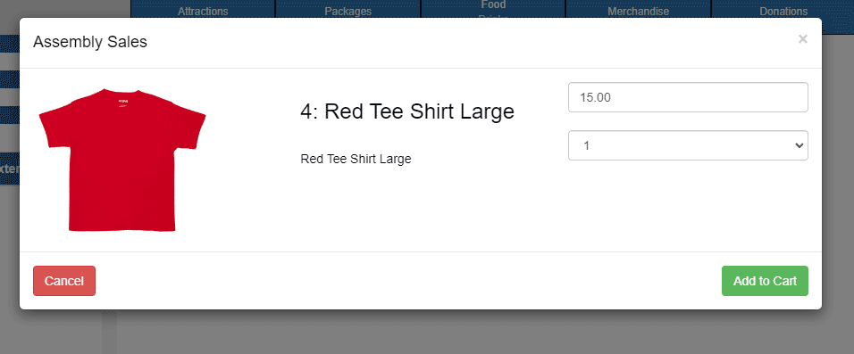Click the partially hidden sidebar button behind the dialog
The image size is (854, 354).
point(10,169)
